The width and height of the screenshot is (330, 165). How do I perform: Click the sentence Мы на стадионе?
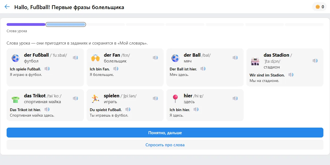click(x=264, y=81)
